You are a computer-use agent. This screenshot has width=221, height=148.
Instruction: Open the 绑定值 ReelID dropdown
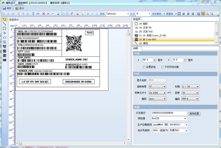[x=185, y=118]
